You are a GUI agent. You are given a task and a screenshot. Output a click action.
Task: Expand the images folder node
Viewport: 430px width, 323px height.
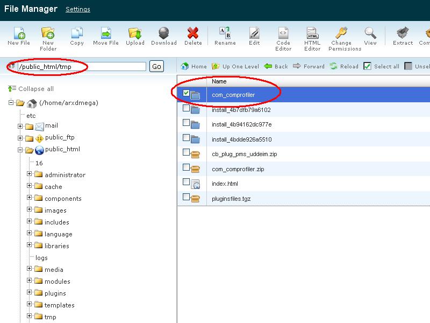pyautogui.click(x=30, y=209)
